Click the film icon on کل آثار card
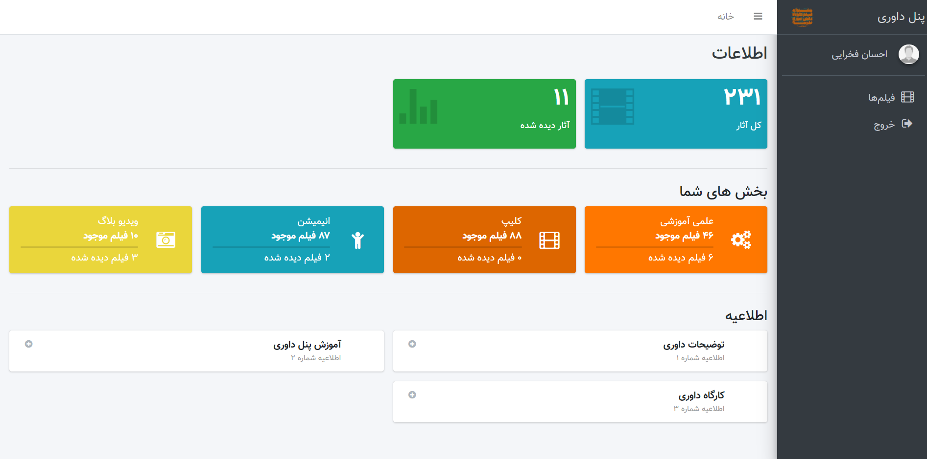The image size is (927, 459). (x=612, y=107)
